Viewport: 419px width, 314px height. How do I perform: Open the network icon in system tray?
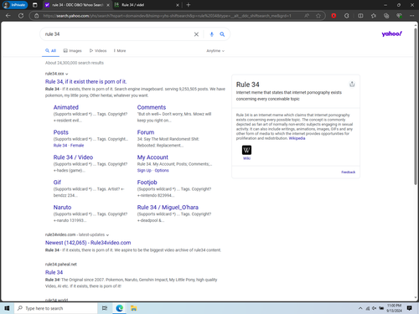[x=368, y=308]
